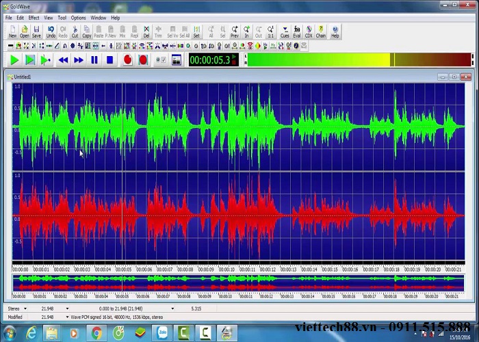Image resolution: width=479 pixels, height=342 pixels.
Task: Click the P.New paste new icon
Action: [x=111, y=31]
